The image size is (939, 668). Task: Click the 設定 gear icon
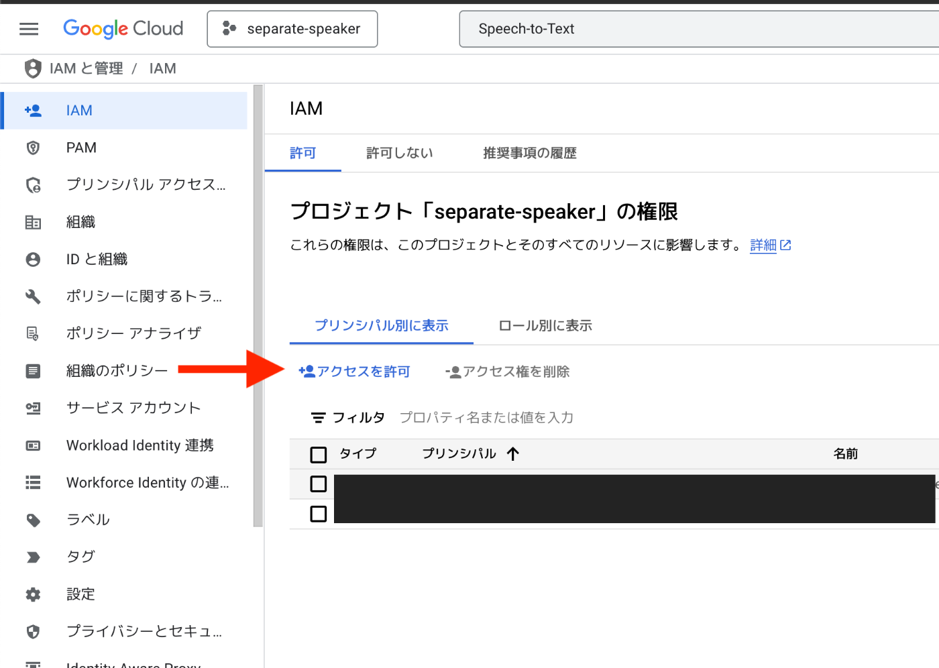tap(33, 594)
